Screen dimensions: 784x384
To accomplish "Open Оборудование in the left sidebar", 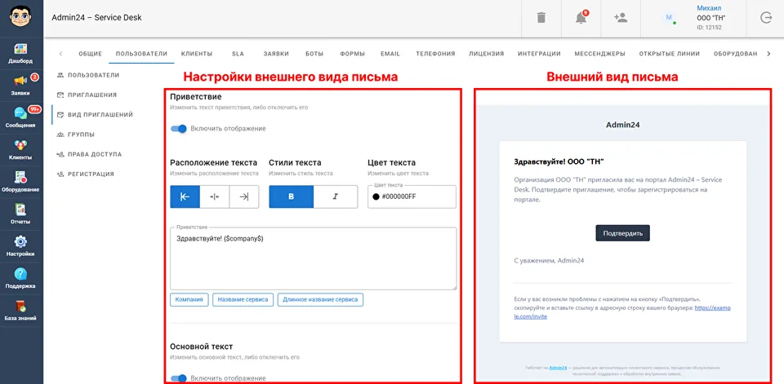I will [21, 181].
